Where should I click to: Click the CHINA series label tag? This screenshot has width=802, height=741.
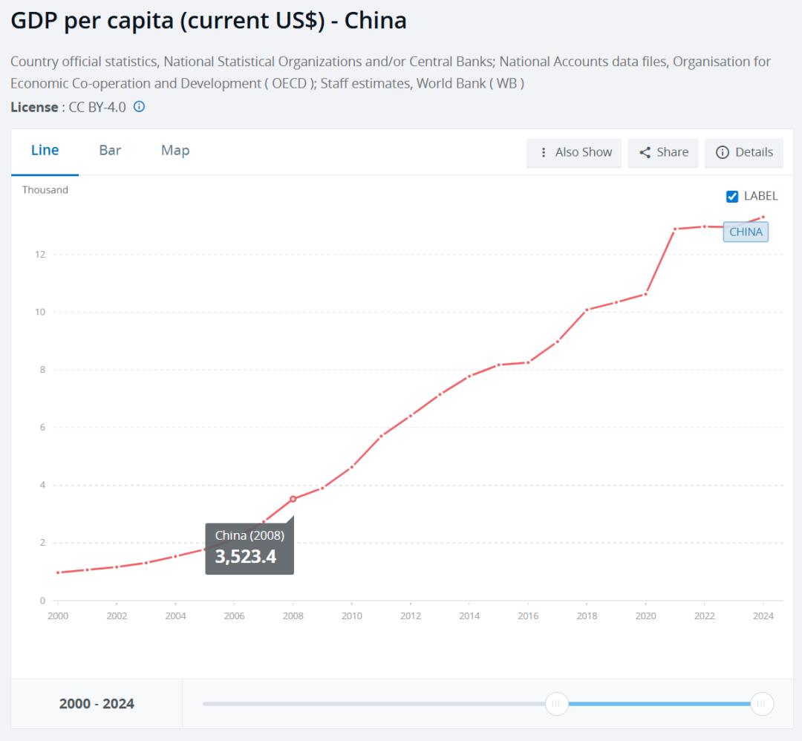point(746,232)
